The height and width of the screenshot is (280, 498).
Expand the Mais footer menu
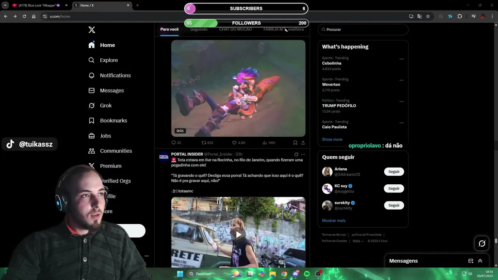click(358, 241)
